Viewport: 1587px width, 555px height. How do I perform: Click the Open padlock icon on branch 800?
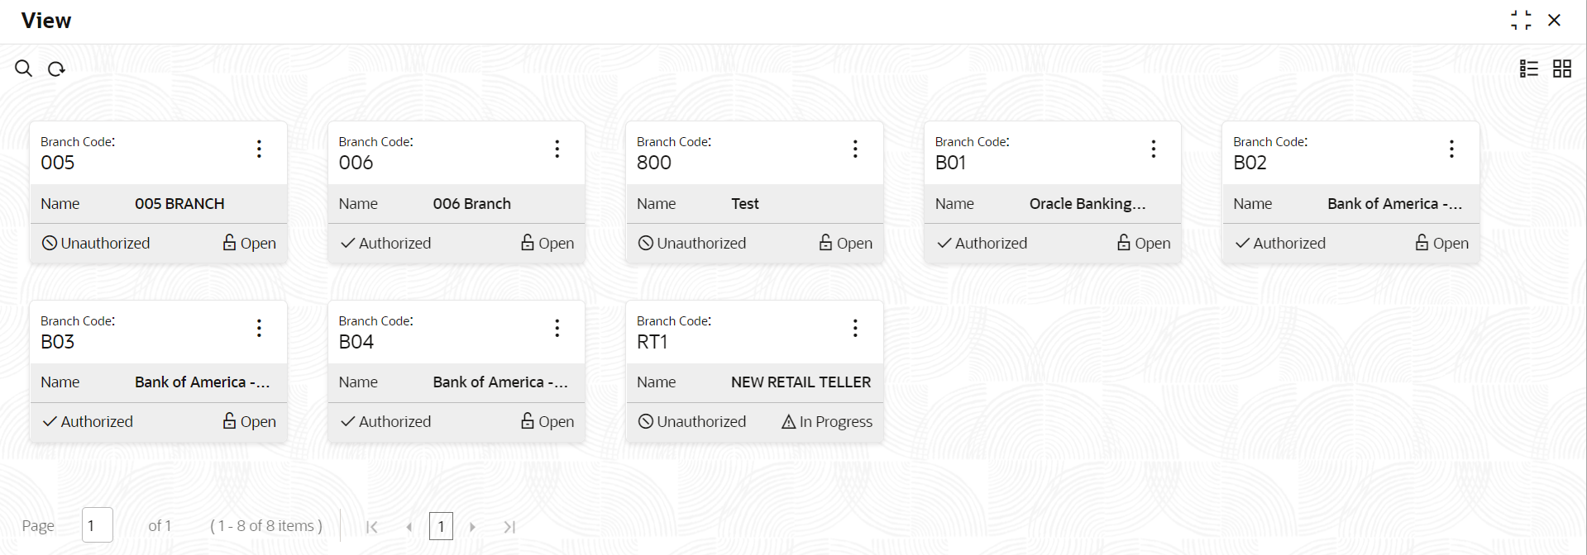(x=826, y=242)
